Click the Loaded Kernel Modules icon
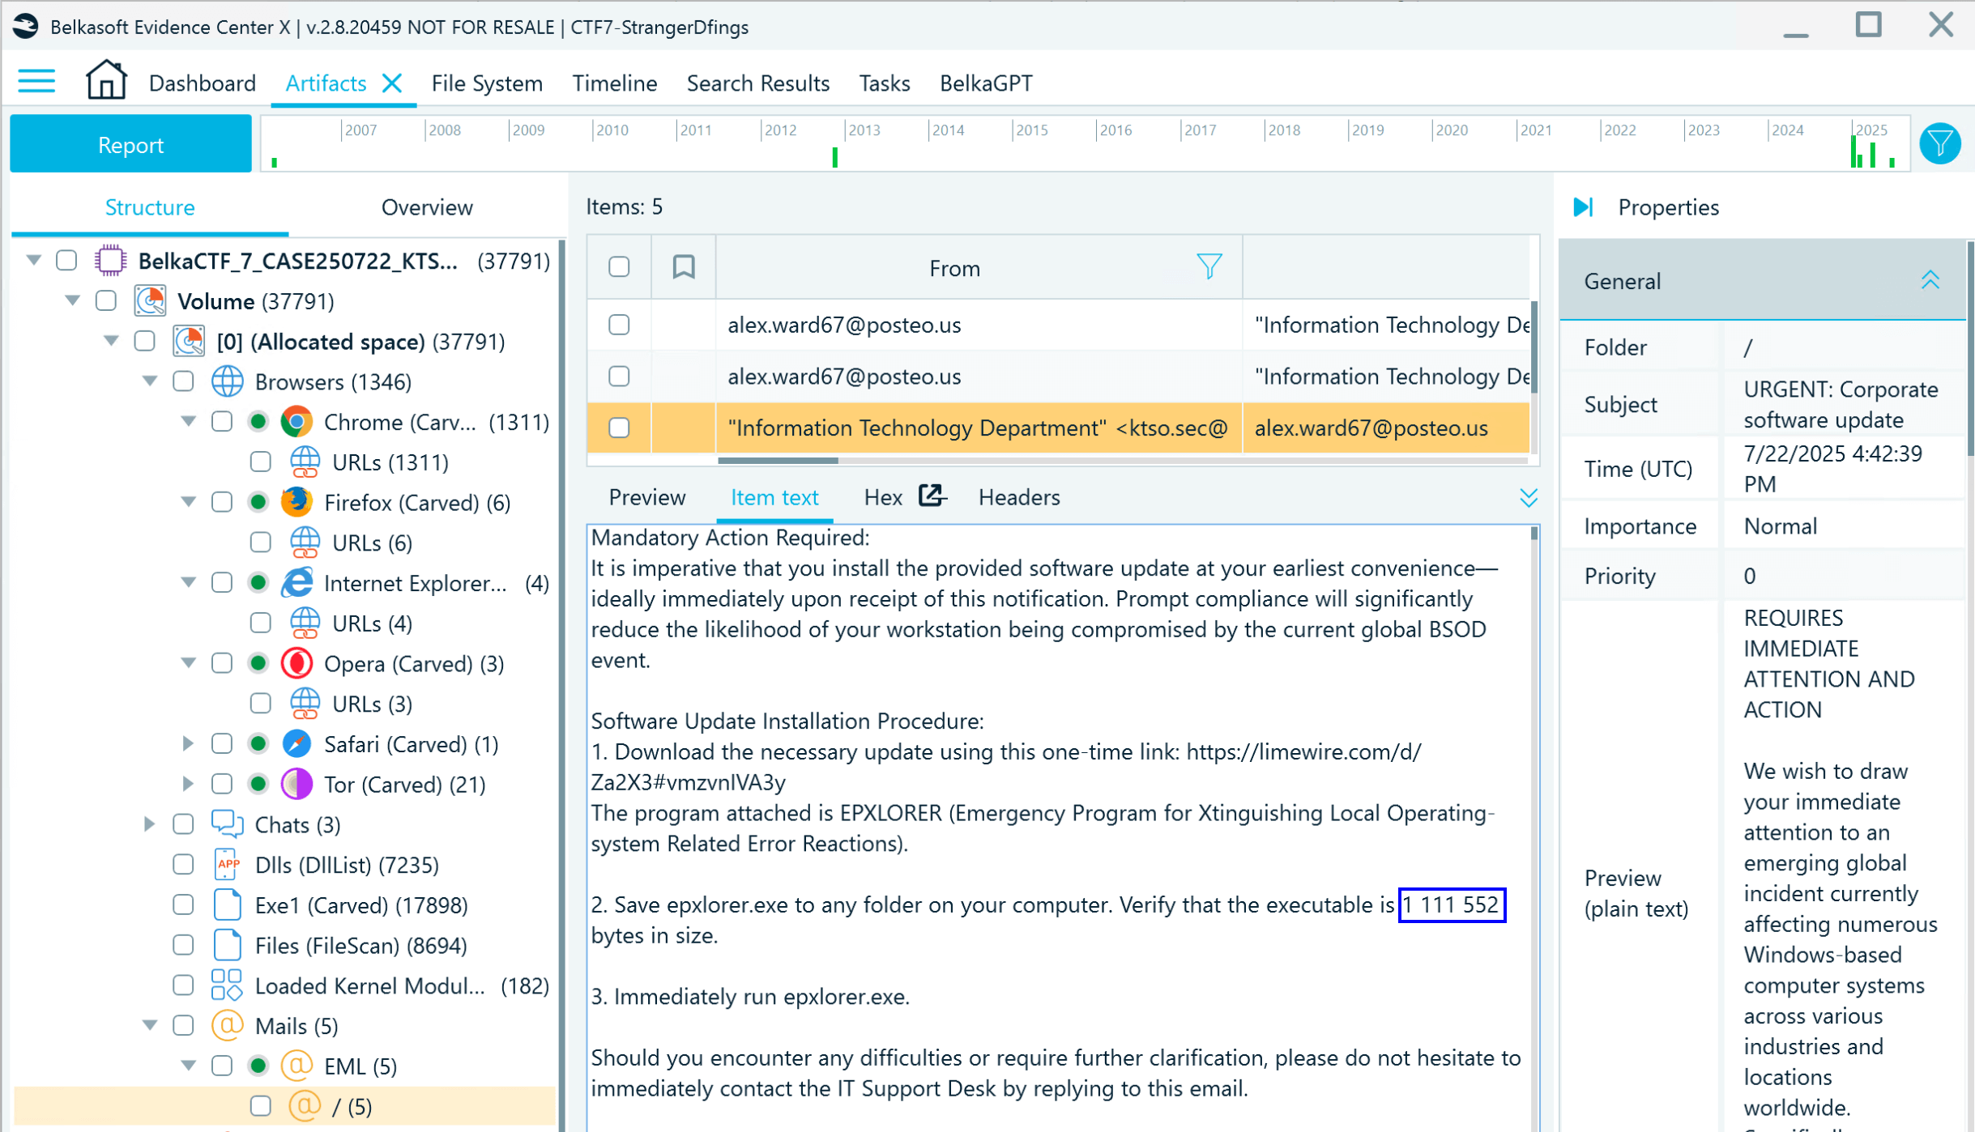This screenshot has width=1975, height=1132. (227, 985)
